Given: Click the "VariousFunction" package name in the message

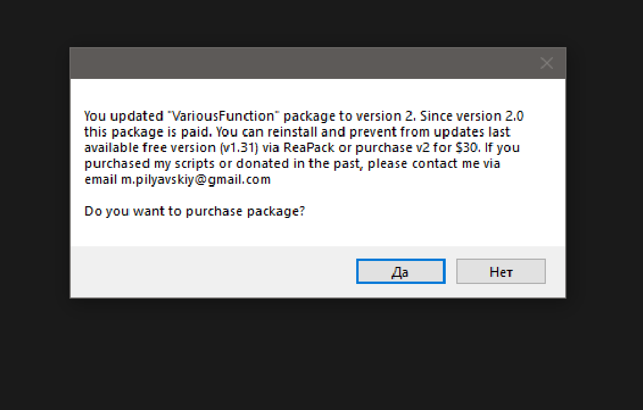Looking at the screenshot, I should click(x=223, y=115).
